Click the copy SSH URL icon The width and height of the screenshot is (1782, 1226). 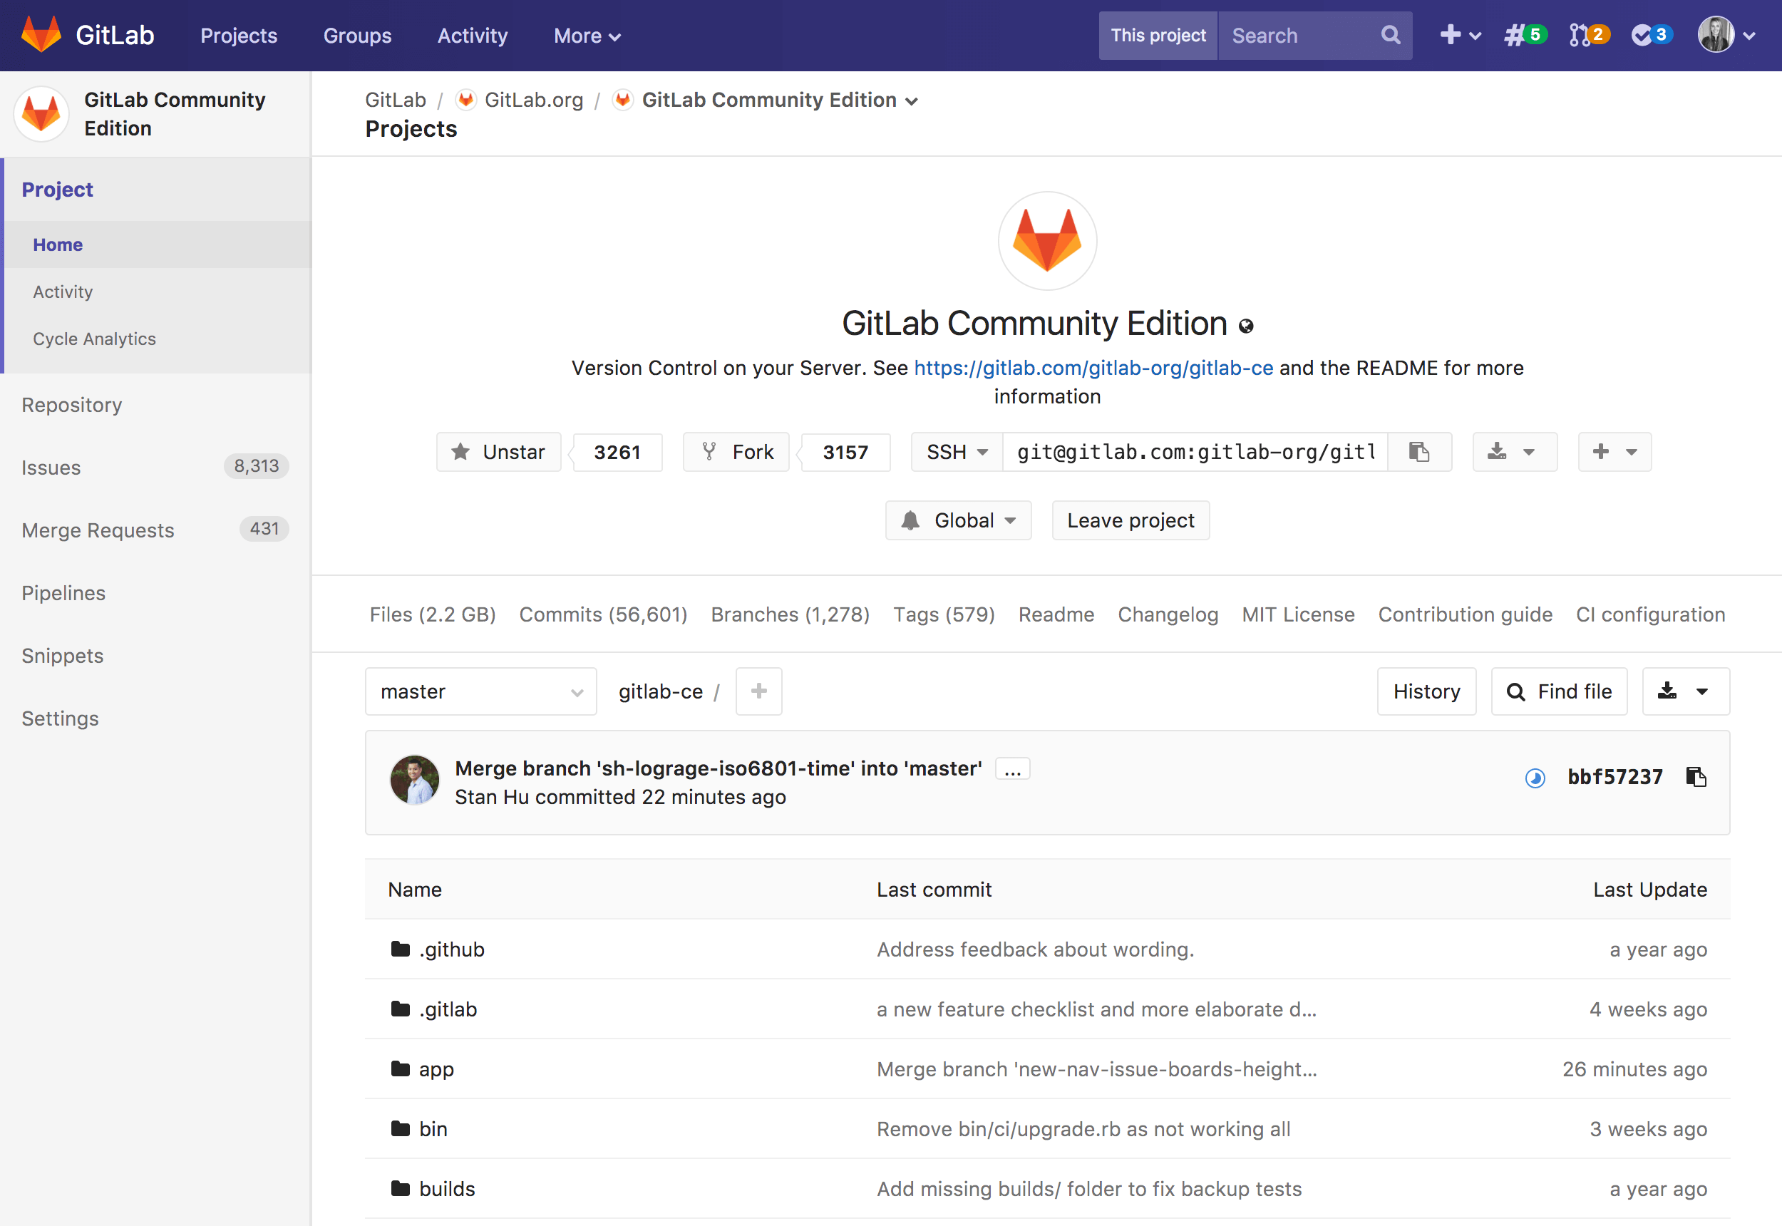tap(1419, 451)
